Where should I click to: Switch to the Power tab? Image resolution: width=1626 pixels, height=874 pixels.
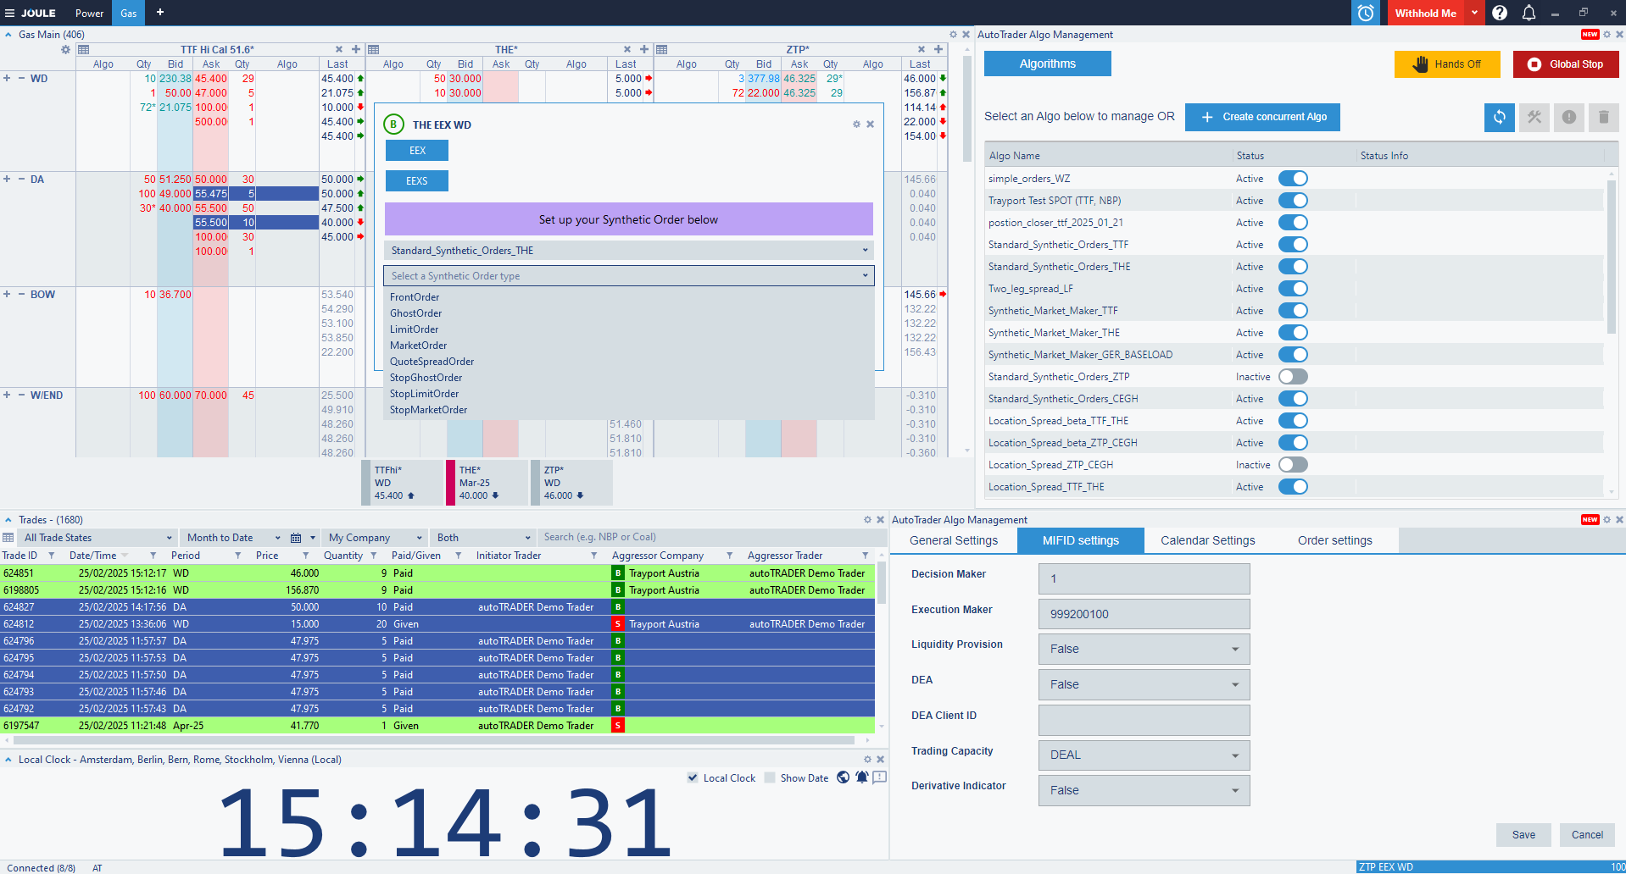pyautogui.click(x=89, y=13)
